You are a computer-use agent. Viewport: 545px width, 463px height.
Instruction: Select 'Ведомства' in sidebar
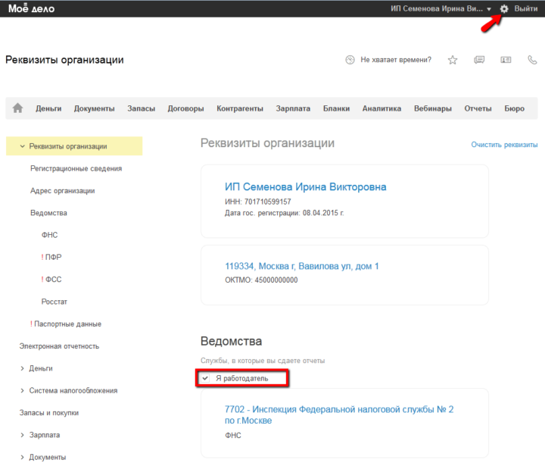(x=48, y=213)
